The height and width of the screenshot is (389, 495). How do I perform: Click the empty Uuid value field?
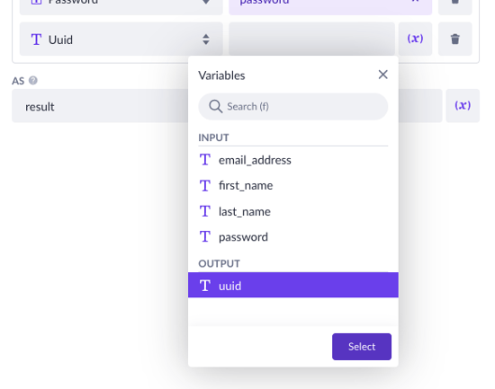click(311, 40)
